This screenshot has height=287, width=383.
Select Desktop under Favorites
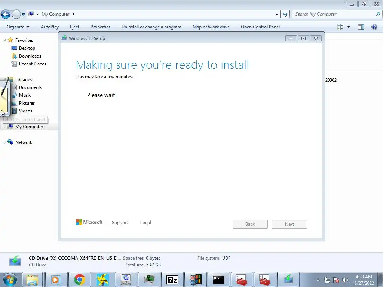tap(27, 48)
